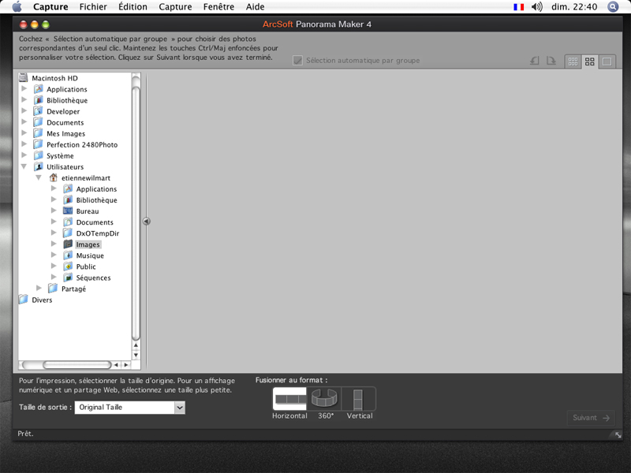
Task: Click the clock showing dim. 22:40
Action: 574,7
